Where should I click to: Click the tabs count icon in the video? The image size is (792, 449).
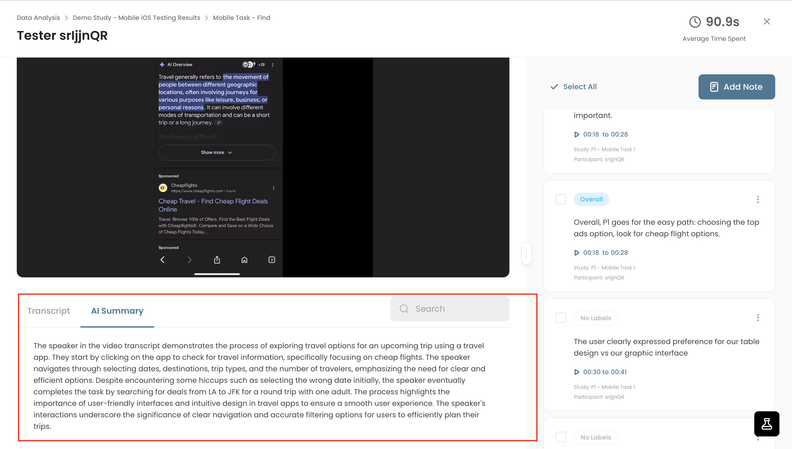(x=272, y=260)
